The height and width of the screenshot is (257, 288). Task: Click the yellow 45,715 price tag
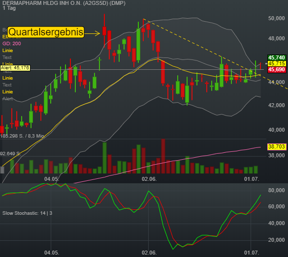pos(276,63)
